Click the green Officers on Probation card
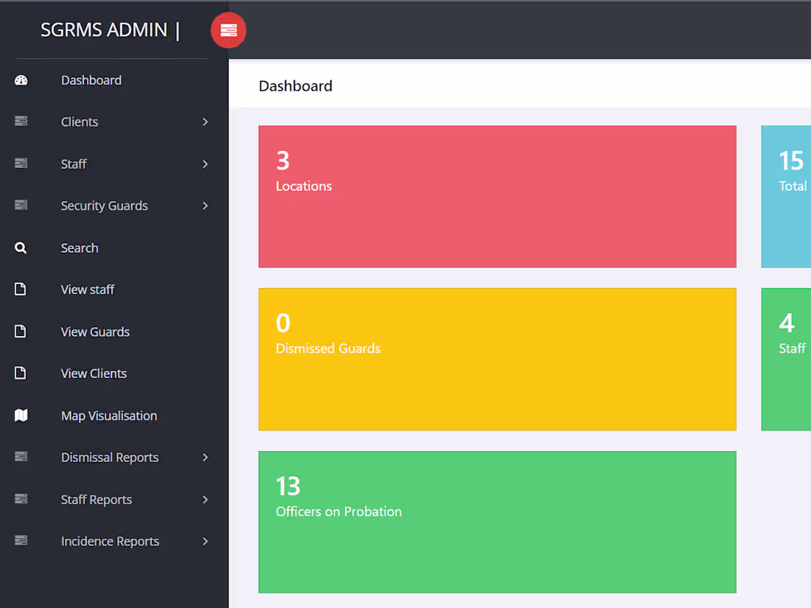This screenshot has height=608, width=811. [497, 522]
